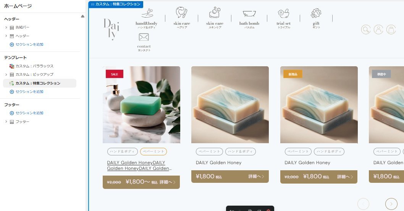This screenshot has width=404, height=211.
Task: Open the gift category icon
Action: tap(316, 13)
